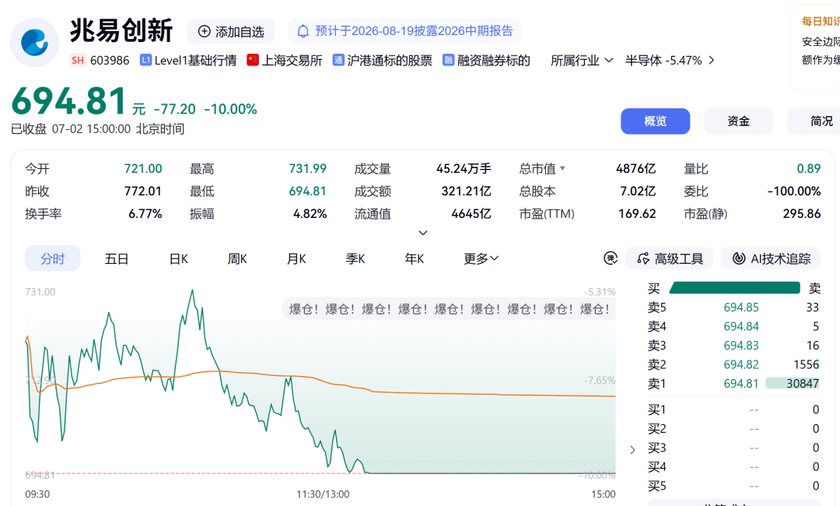Open 半导体 -5.47% industry link

[663, 61]
